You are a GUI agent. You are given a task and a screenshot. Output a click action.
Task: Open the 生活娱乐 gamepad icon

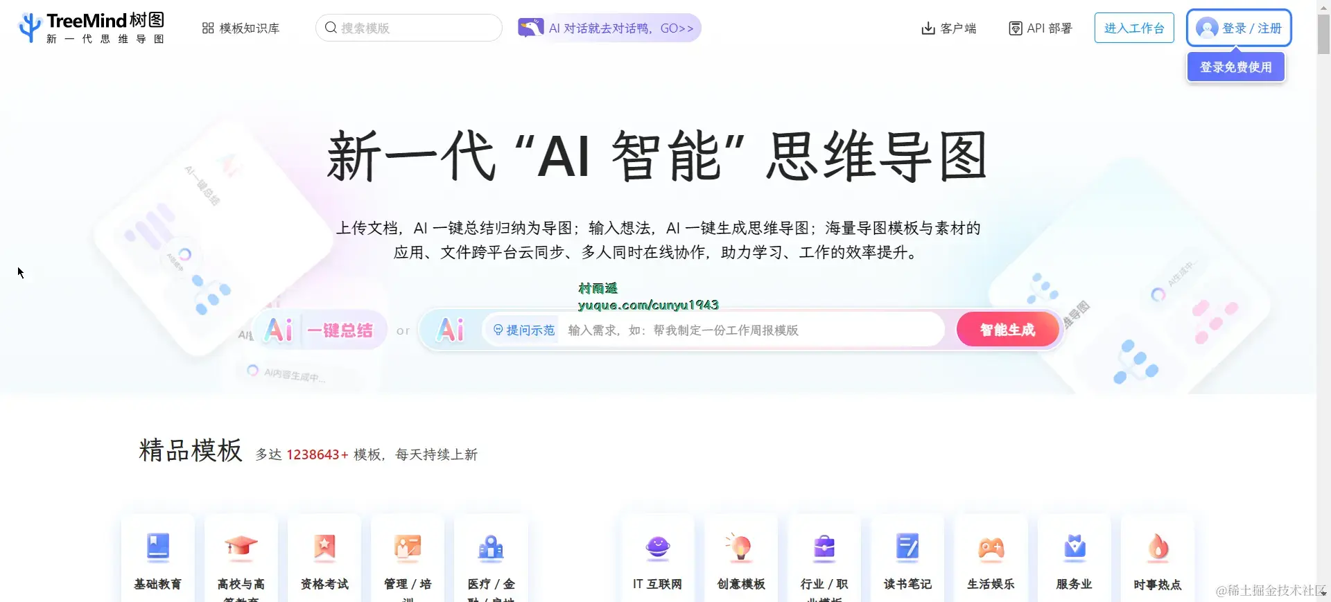coord(991,547)
